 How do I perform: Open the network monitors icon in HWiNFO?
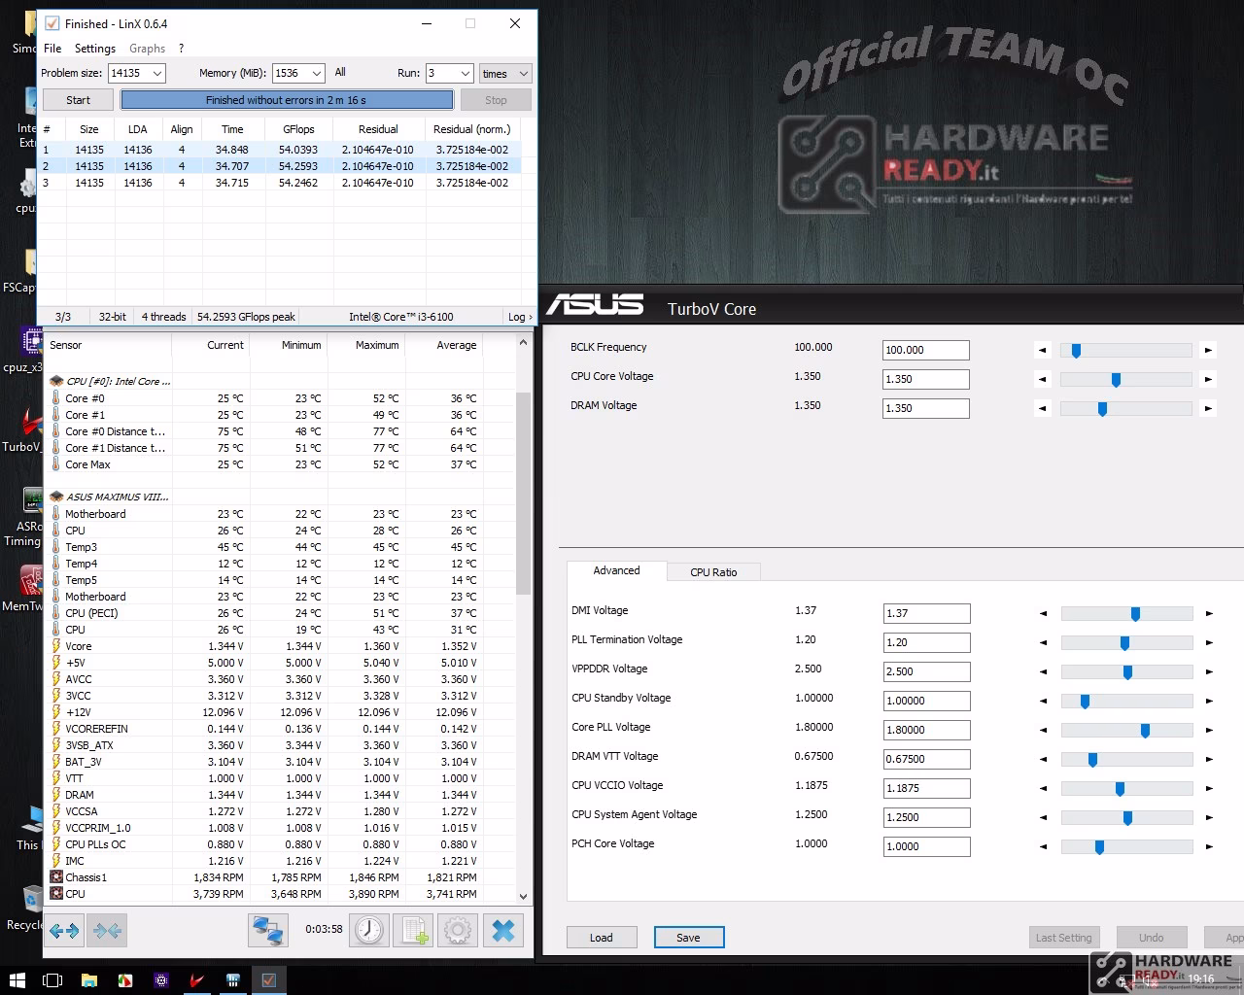[267, 931]
